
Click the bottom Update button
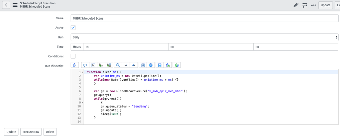11,132
